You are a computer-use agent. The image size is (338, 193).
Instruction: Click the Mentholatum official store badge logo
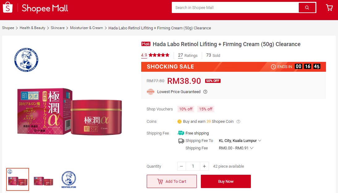click(26, 60)
